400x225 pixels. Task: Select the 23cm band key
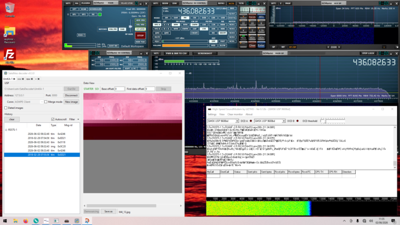pyautogui.click(x=261, y=37)
